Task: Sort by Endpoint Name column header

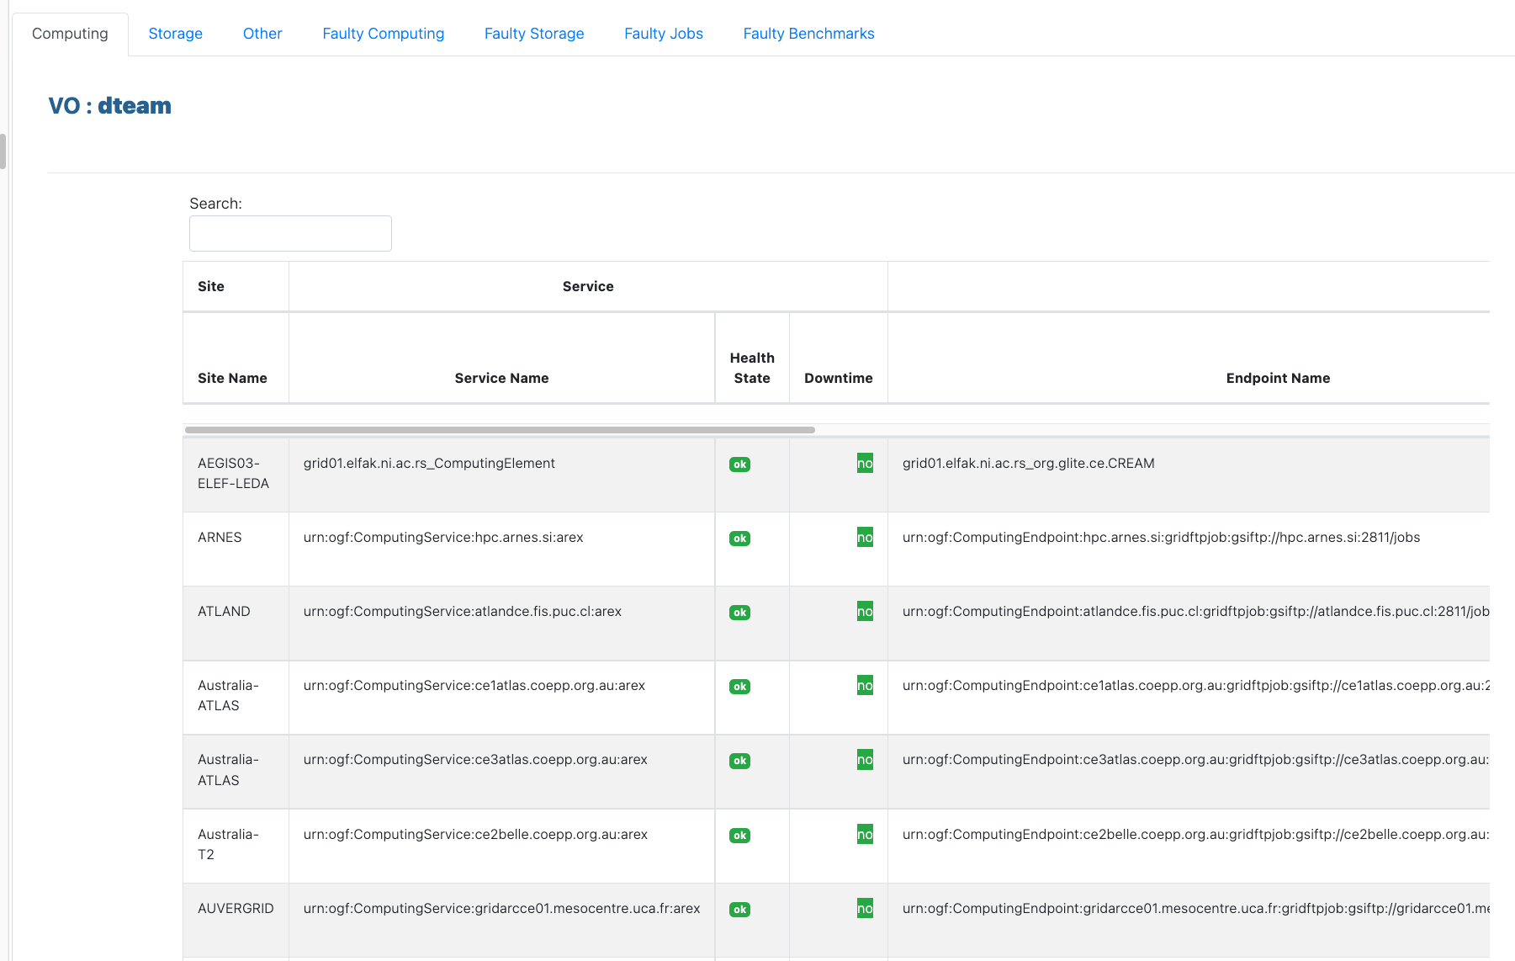Action: click(x=1277, y=378)
